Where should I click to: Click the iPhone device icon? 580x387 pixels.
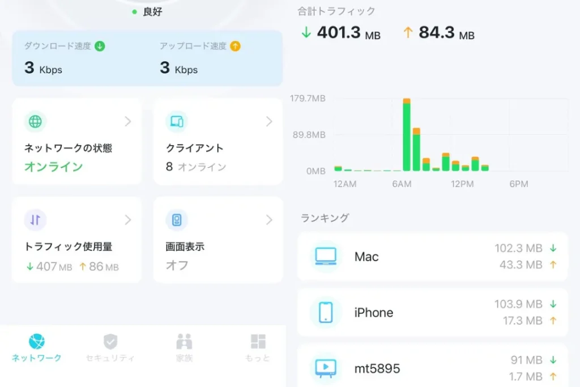click(326, 312)
